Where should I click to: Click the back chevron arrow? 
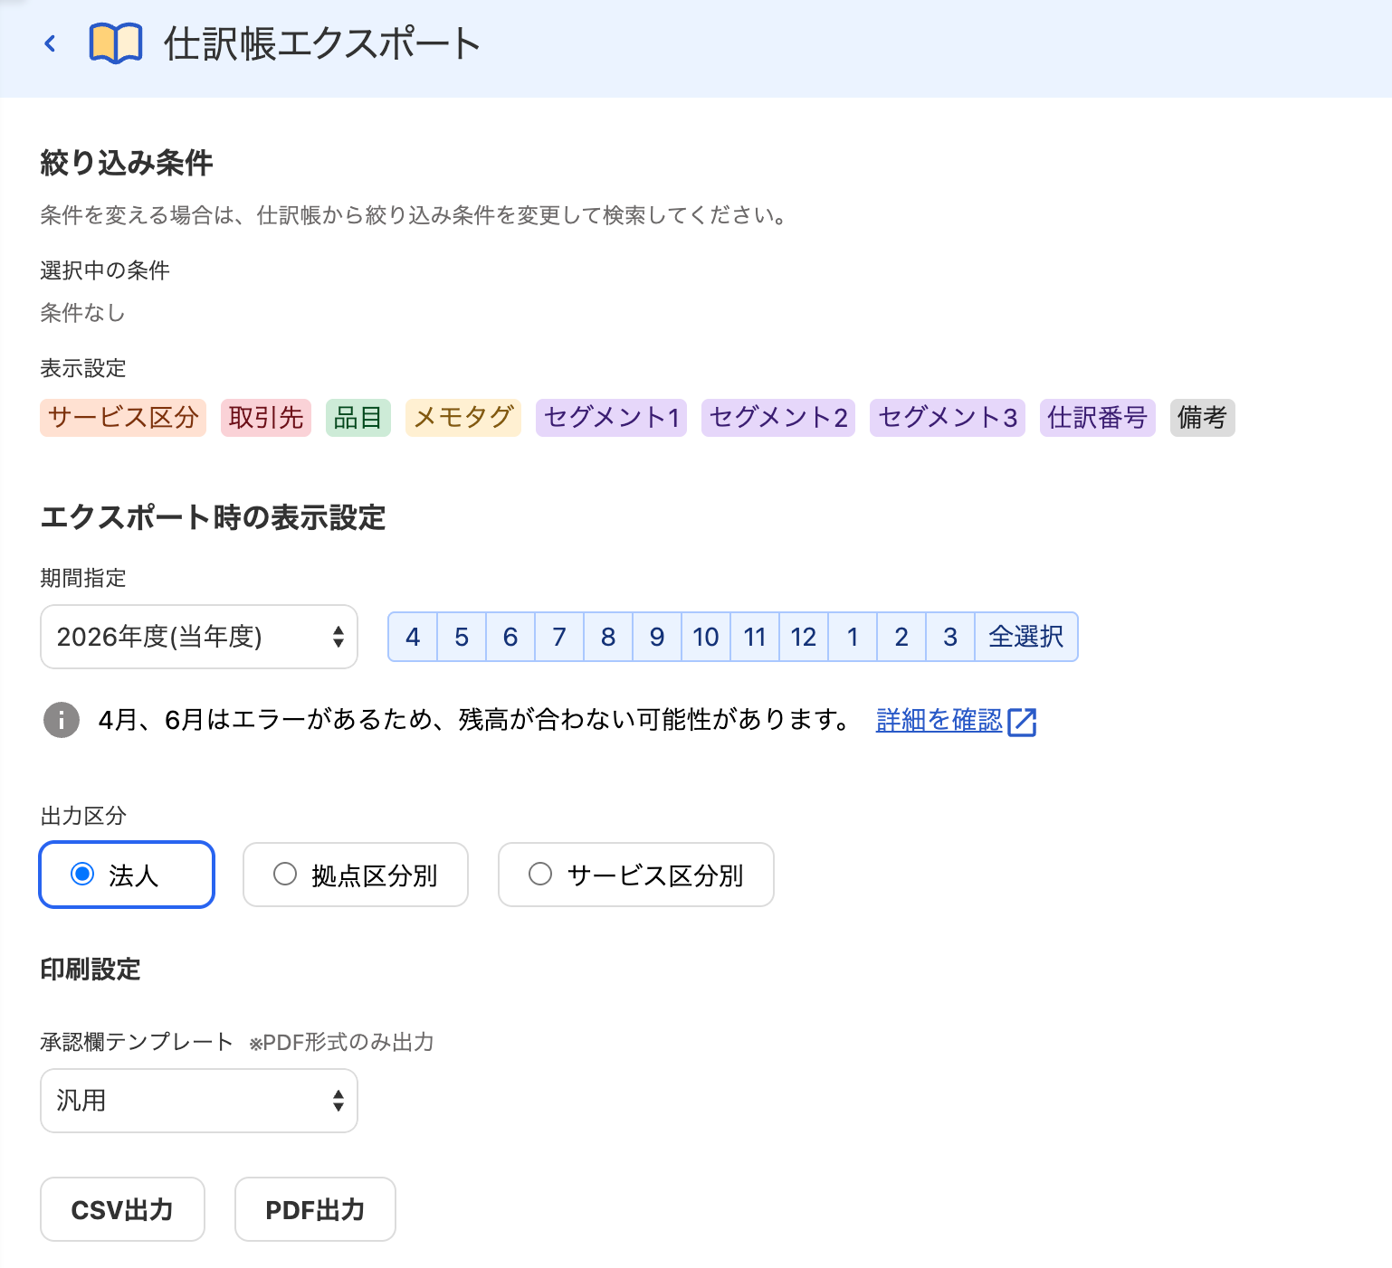[x=51, y=43]
